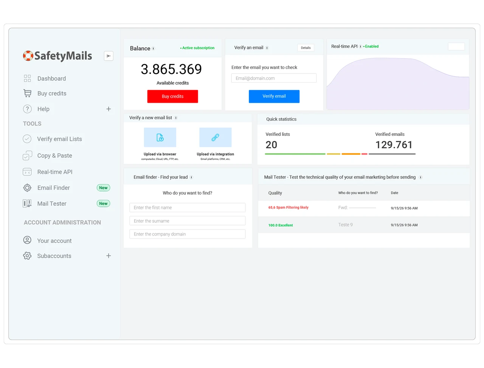The height and width of the screenshot is (368, 484).
Task: Click info icon beside Mail Tester heading
Action: point(420,177)
